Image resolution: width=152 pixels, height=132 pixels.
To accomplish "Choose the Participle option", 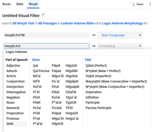I will point(93,102).
